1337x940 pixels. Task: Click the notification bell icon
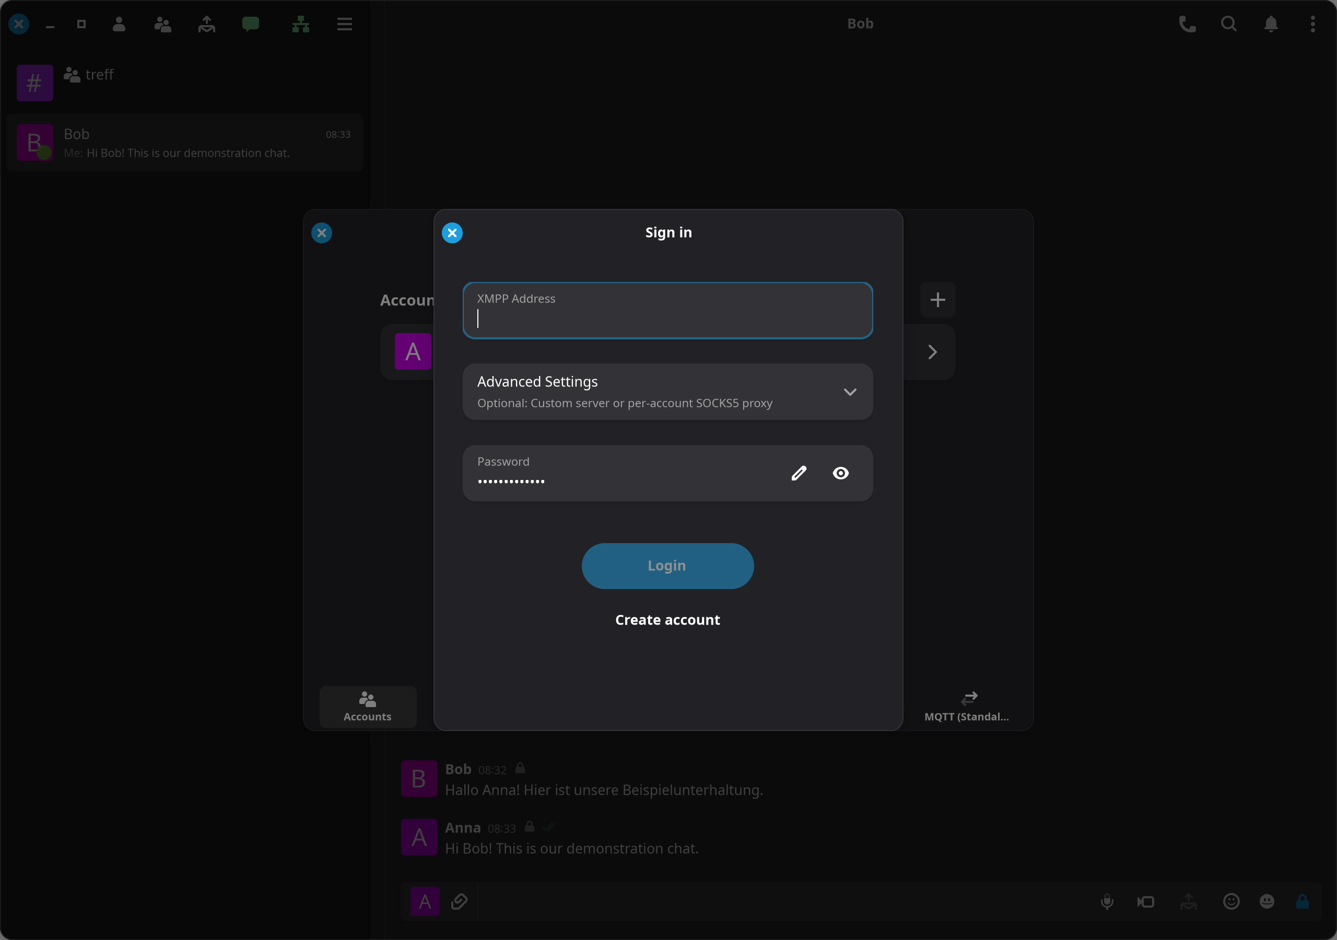point(1271,24)
